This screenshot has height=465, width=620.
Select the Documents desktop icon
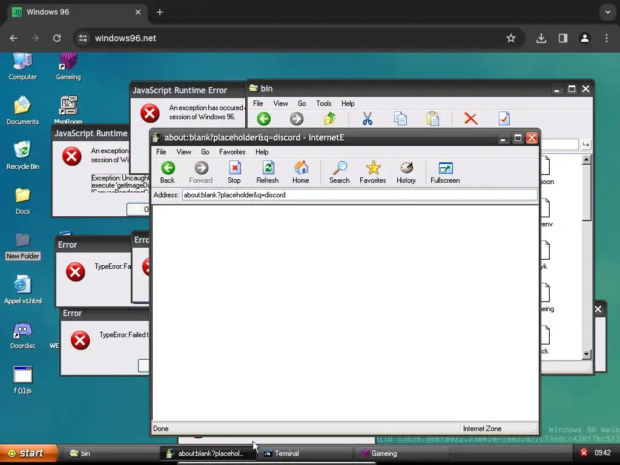[x=23, y=111]
